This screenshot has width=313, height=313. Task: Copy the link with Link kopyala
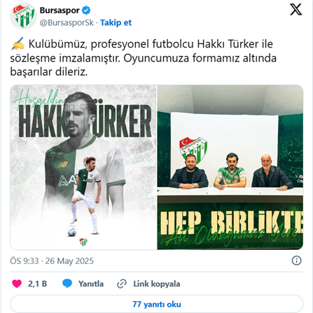157,284
